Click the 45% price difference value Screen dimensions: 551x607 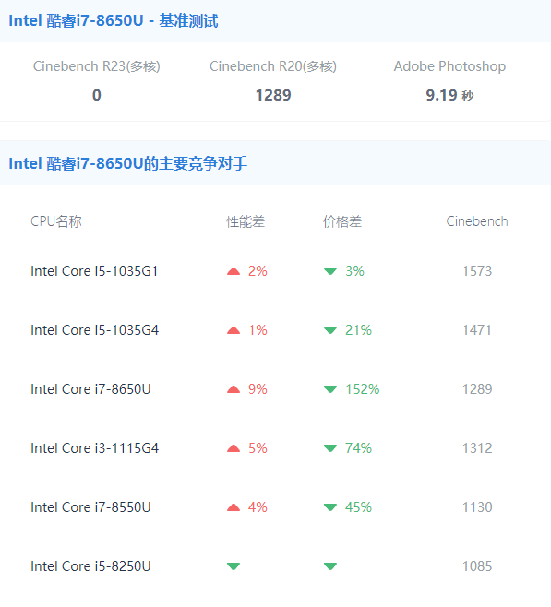click(x=358, y=507)
